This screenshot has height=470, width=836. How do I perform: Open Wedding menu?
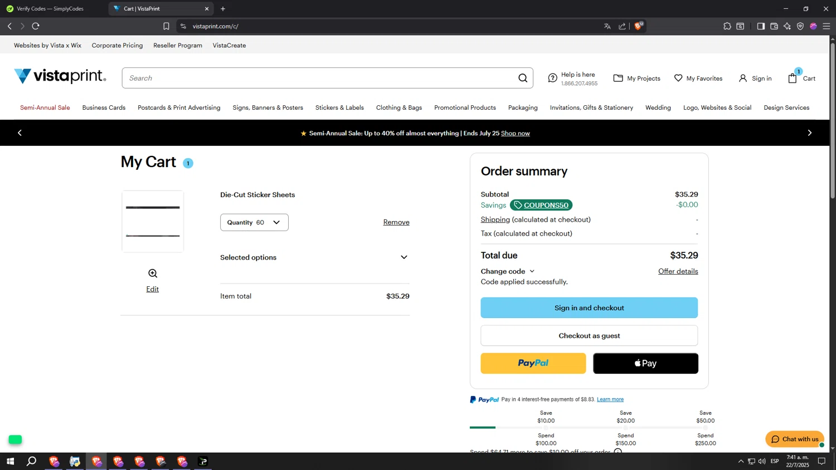click(x=658, y=107)
